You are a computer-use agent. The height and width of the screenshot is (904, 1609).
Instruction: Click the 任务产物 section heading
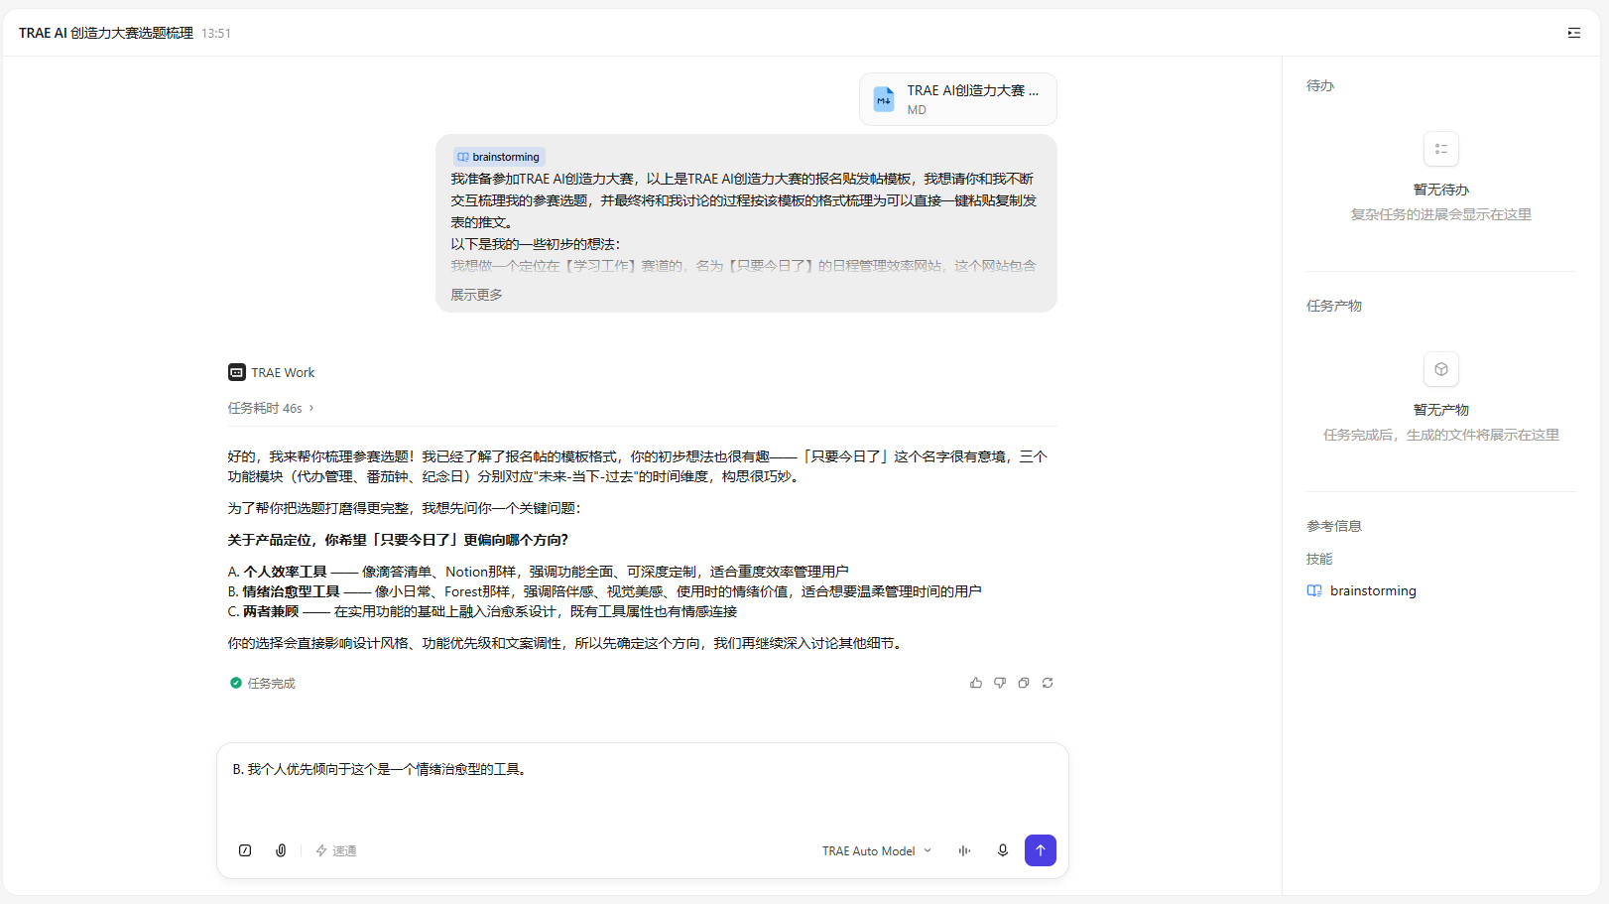(1334, 306)
